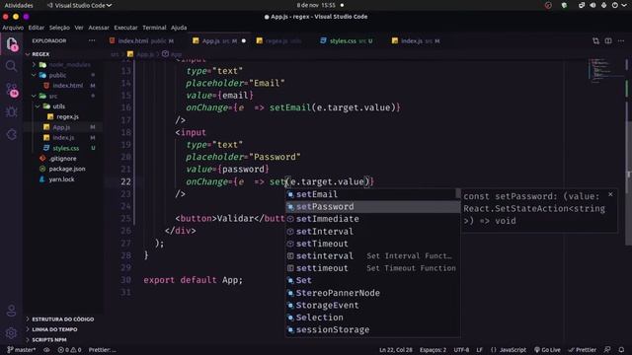Click the unsaved dot on App.js tab
Screen dimensions: 632x355
coord(244,40)
